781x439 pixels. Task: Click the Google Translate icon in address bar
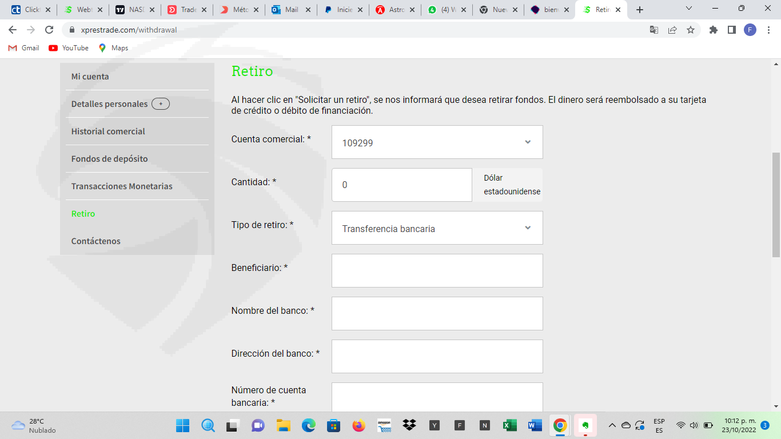click(654, 30)
